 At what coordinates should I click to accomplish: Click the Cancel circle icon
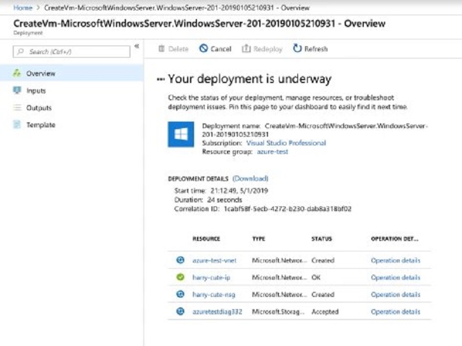(x=203, y=48)
